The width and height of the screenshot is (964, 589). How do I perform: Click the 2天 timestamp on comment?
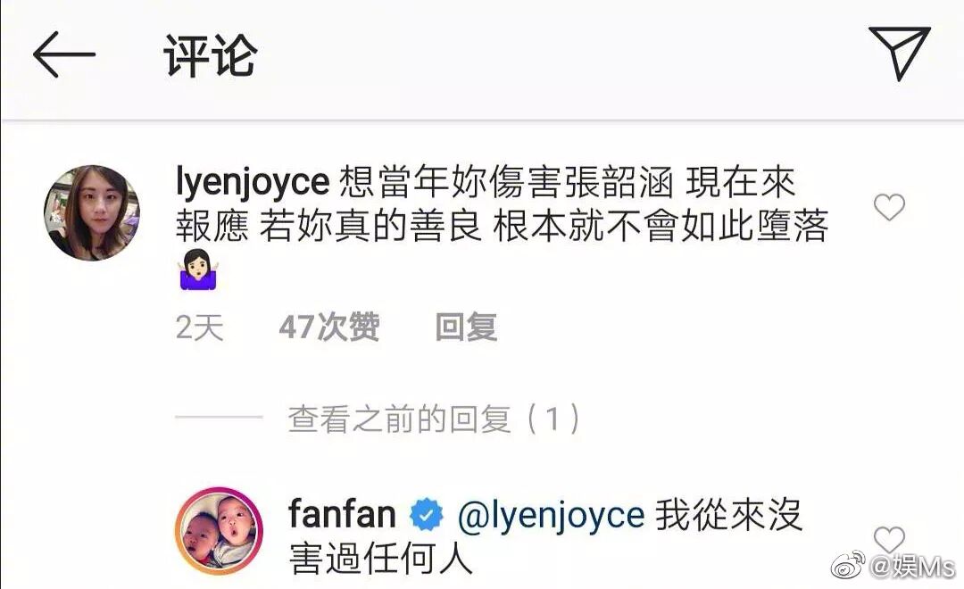(199, 328)
